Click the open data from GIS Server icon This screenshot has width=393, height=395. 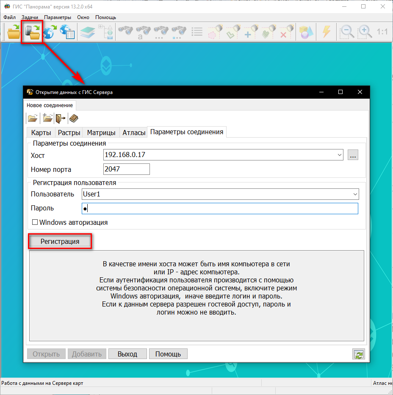point(32,32)
